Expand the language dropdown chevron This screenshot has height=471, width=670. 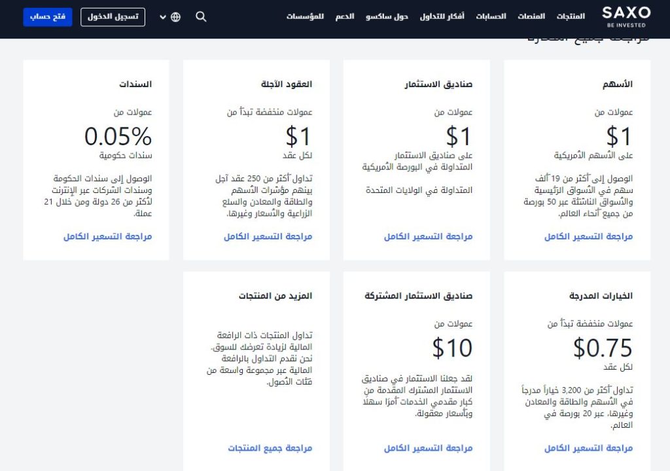pyautogui.click(x=163, y=17)
